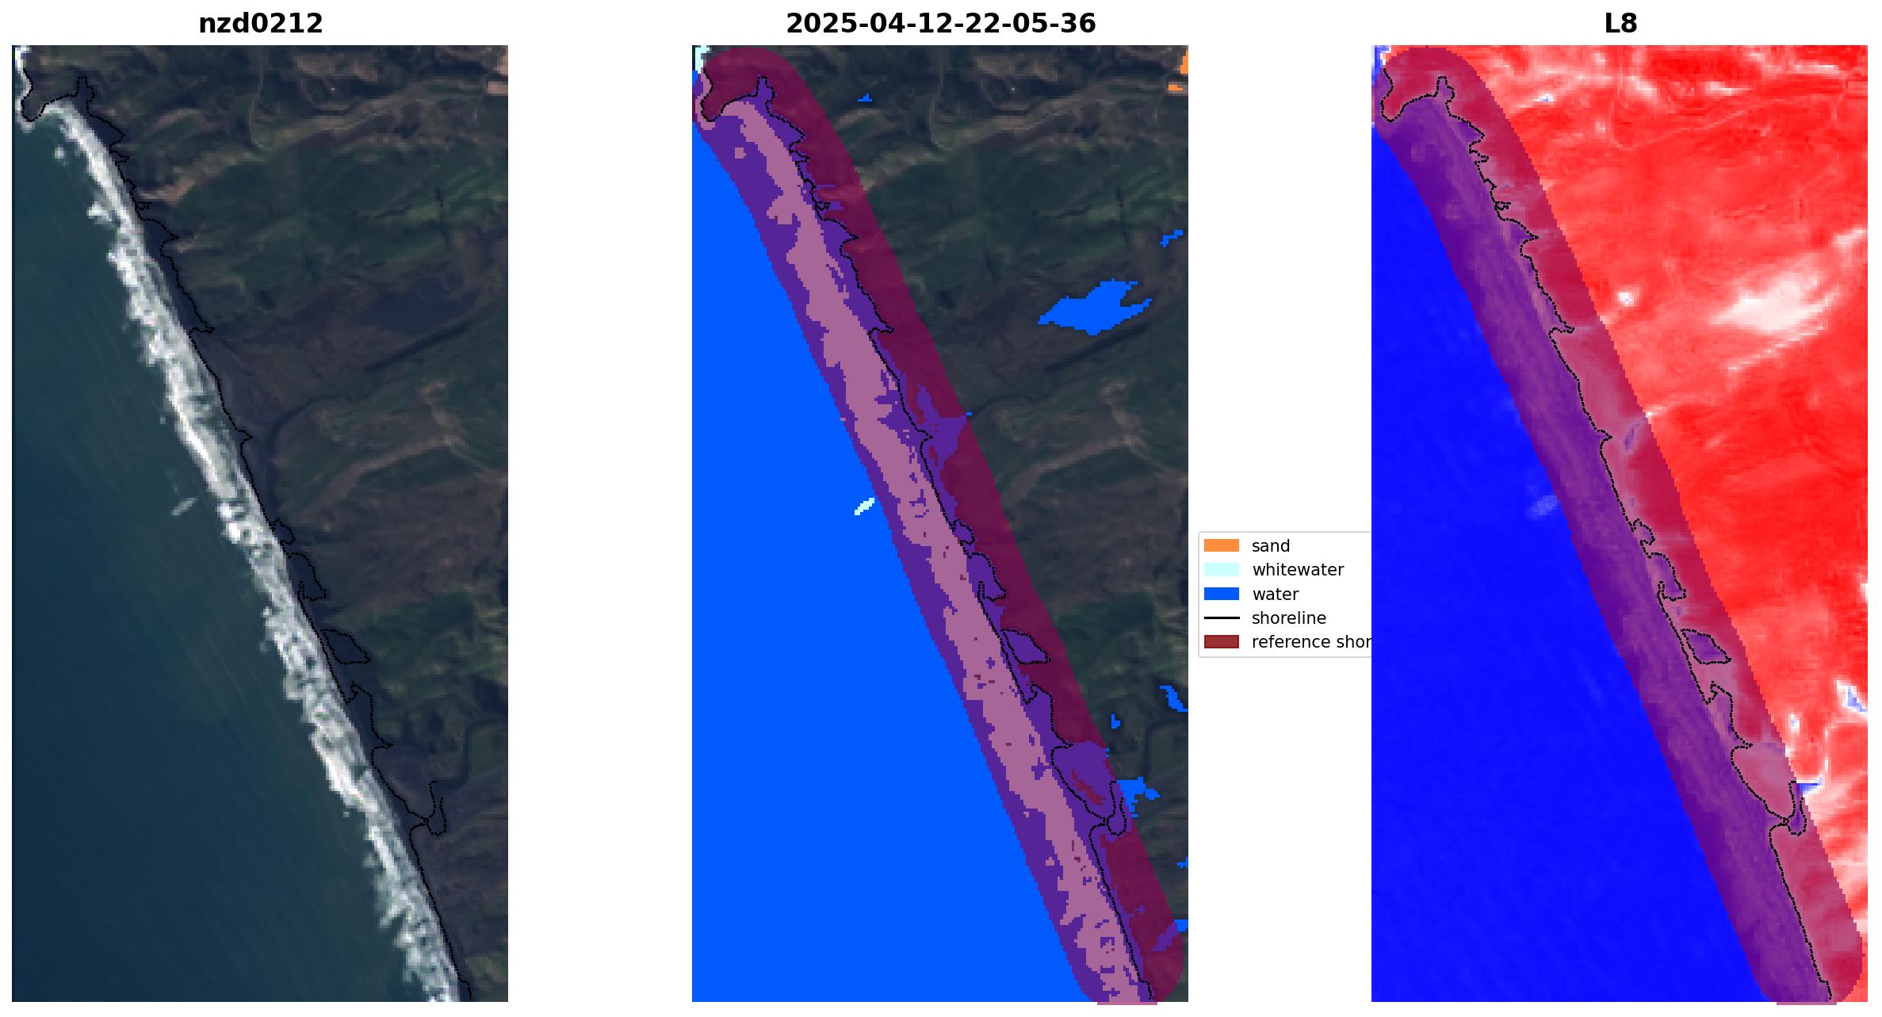Click the whitewater legend color swatch
Viewport: 1882px width, 1017px height.
point(1221,570)
